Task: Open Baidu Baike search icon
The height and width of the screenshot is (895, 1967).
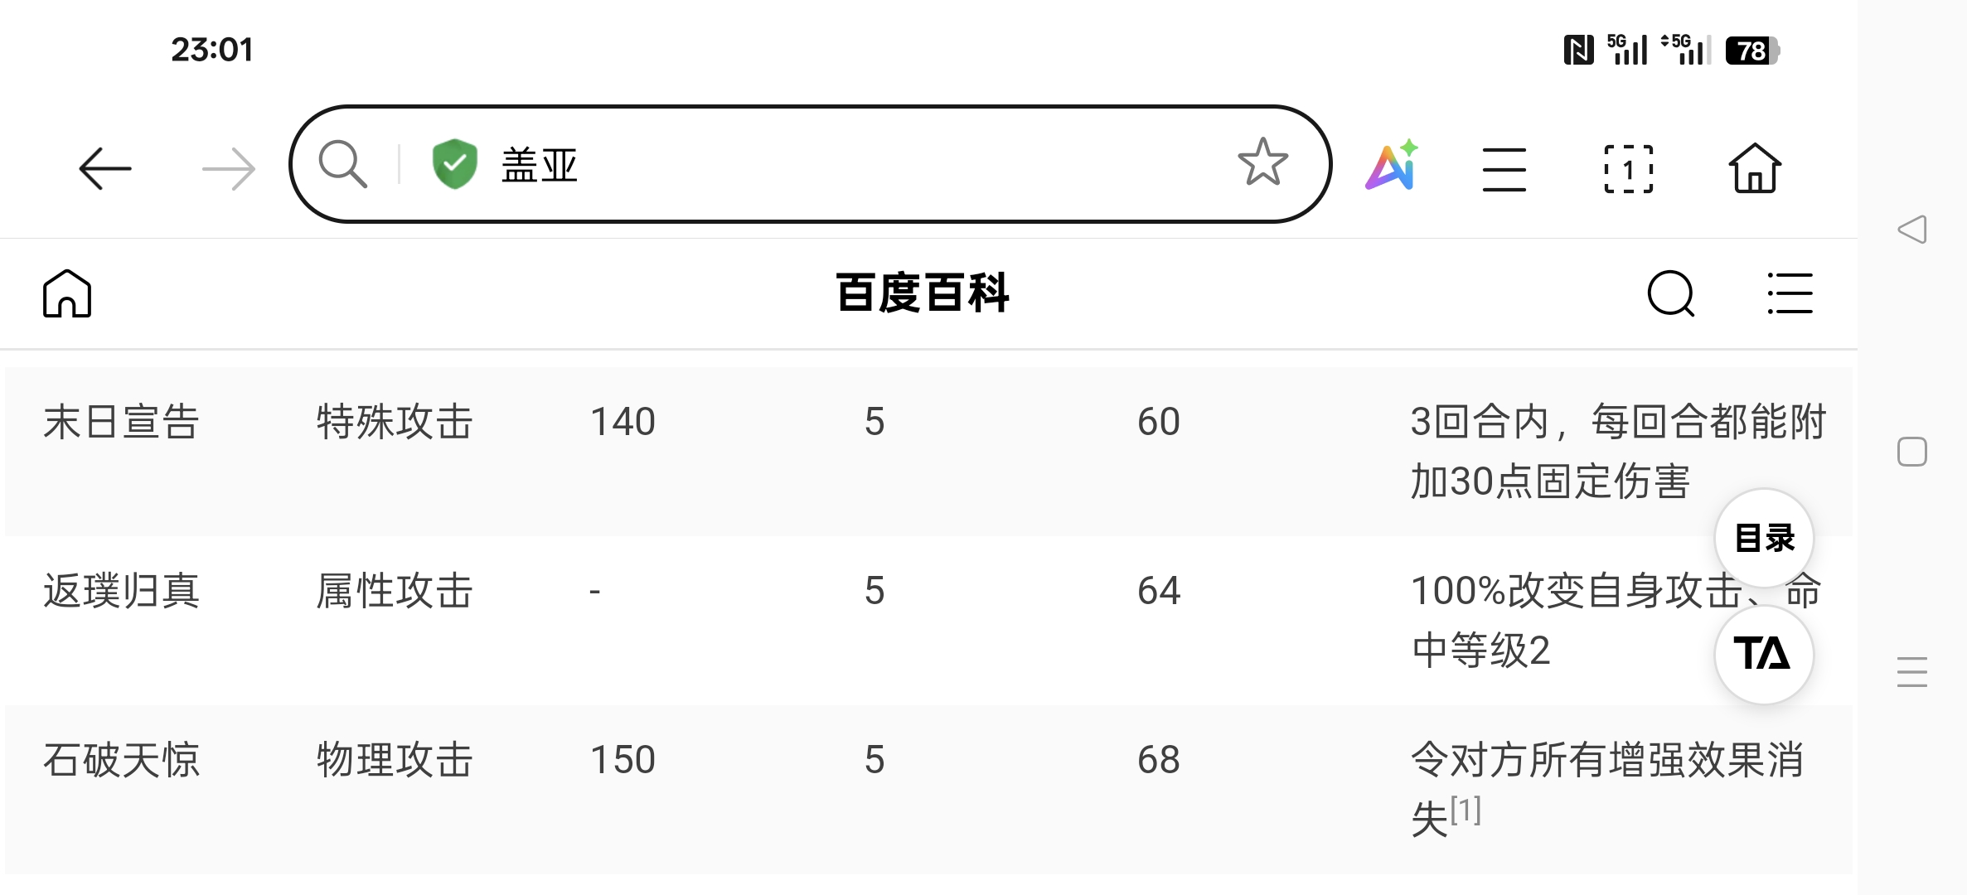Action: point(1671,293)
